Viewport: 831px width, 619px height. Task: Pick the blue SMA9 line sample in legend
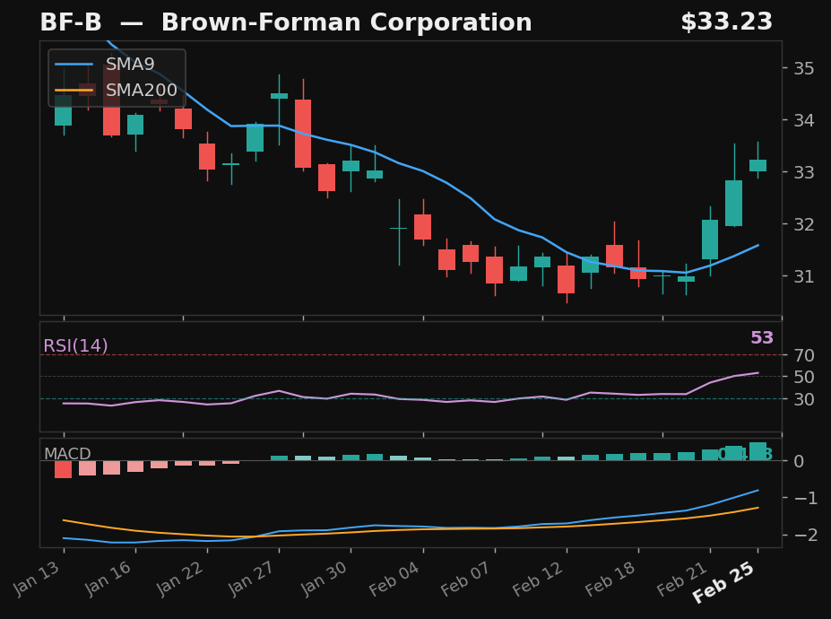[74, 65]
